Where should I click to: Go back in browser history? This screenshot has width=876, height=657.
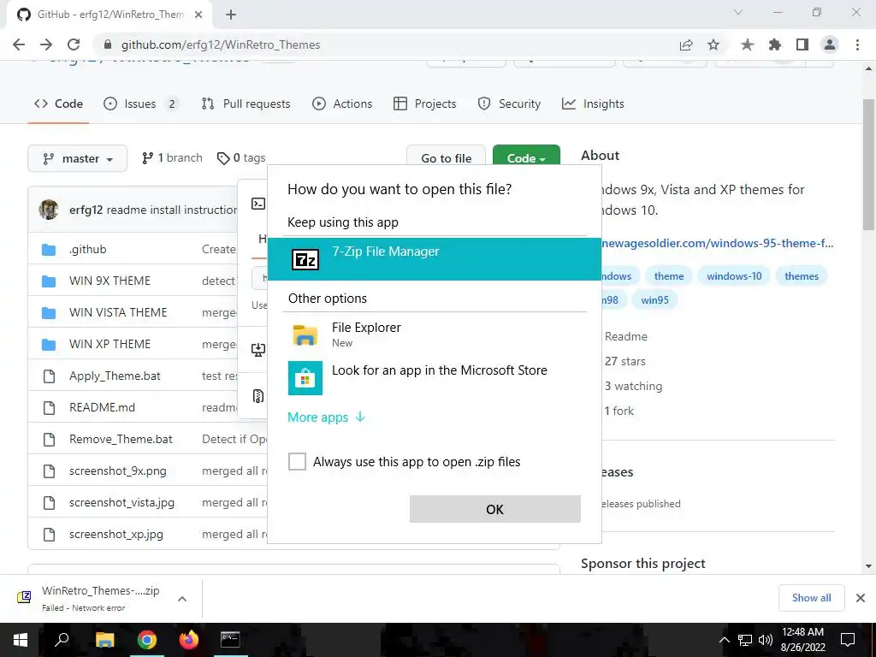pos(19,44)
